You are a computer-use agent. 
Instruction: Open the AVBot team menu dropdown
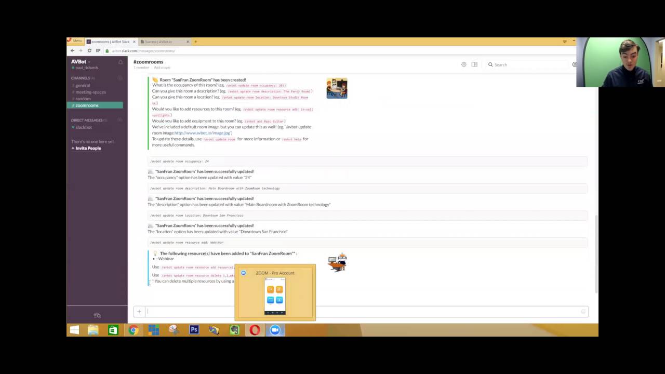(81, 62)
